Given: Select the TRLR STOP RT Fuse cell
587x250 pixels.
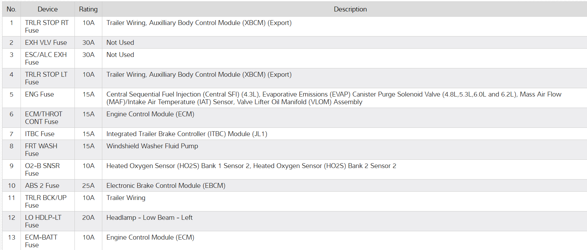Looking at the screenshot, I should (x=47, y=26).
